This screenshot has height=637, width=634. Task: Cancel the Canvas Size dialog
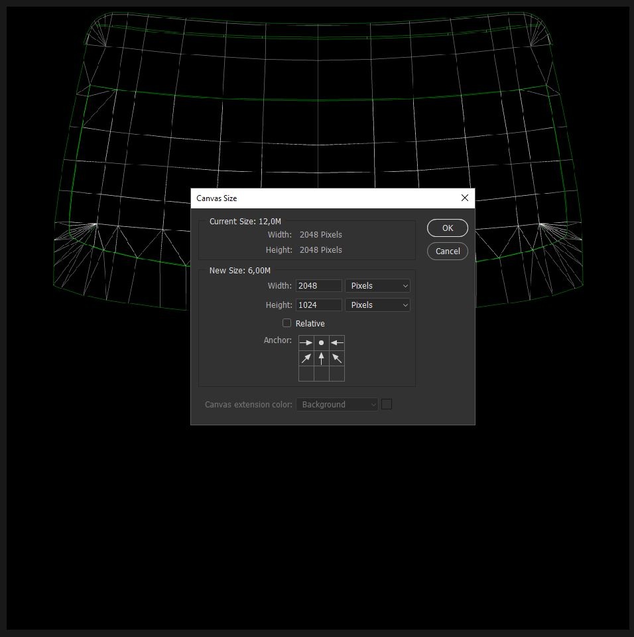tap(447, 251)
